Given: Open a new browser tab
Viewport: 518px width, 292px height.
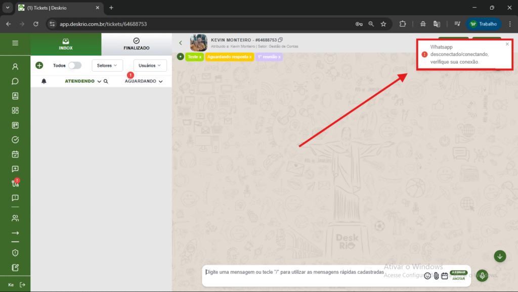Looking at the screenshot, I should (111, 8).
